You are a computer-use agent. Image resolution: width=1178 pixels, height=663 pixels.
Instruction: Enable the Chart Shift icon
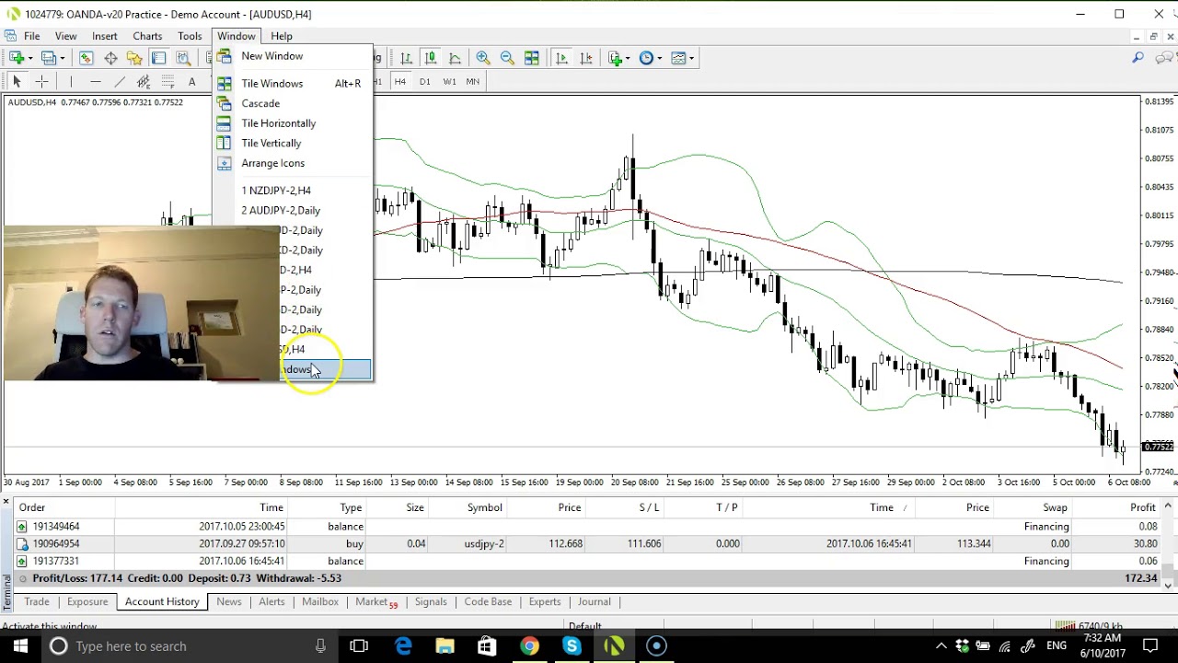[x=586, y=58]
